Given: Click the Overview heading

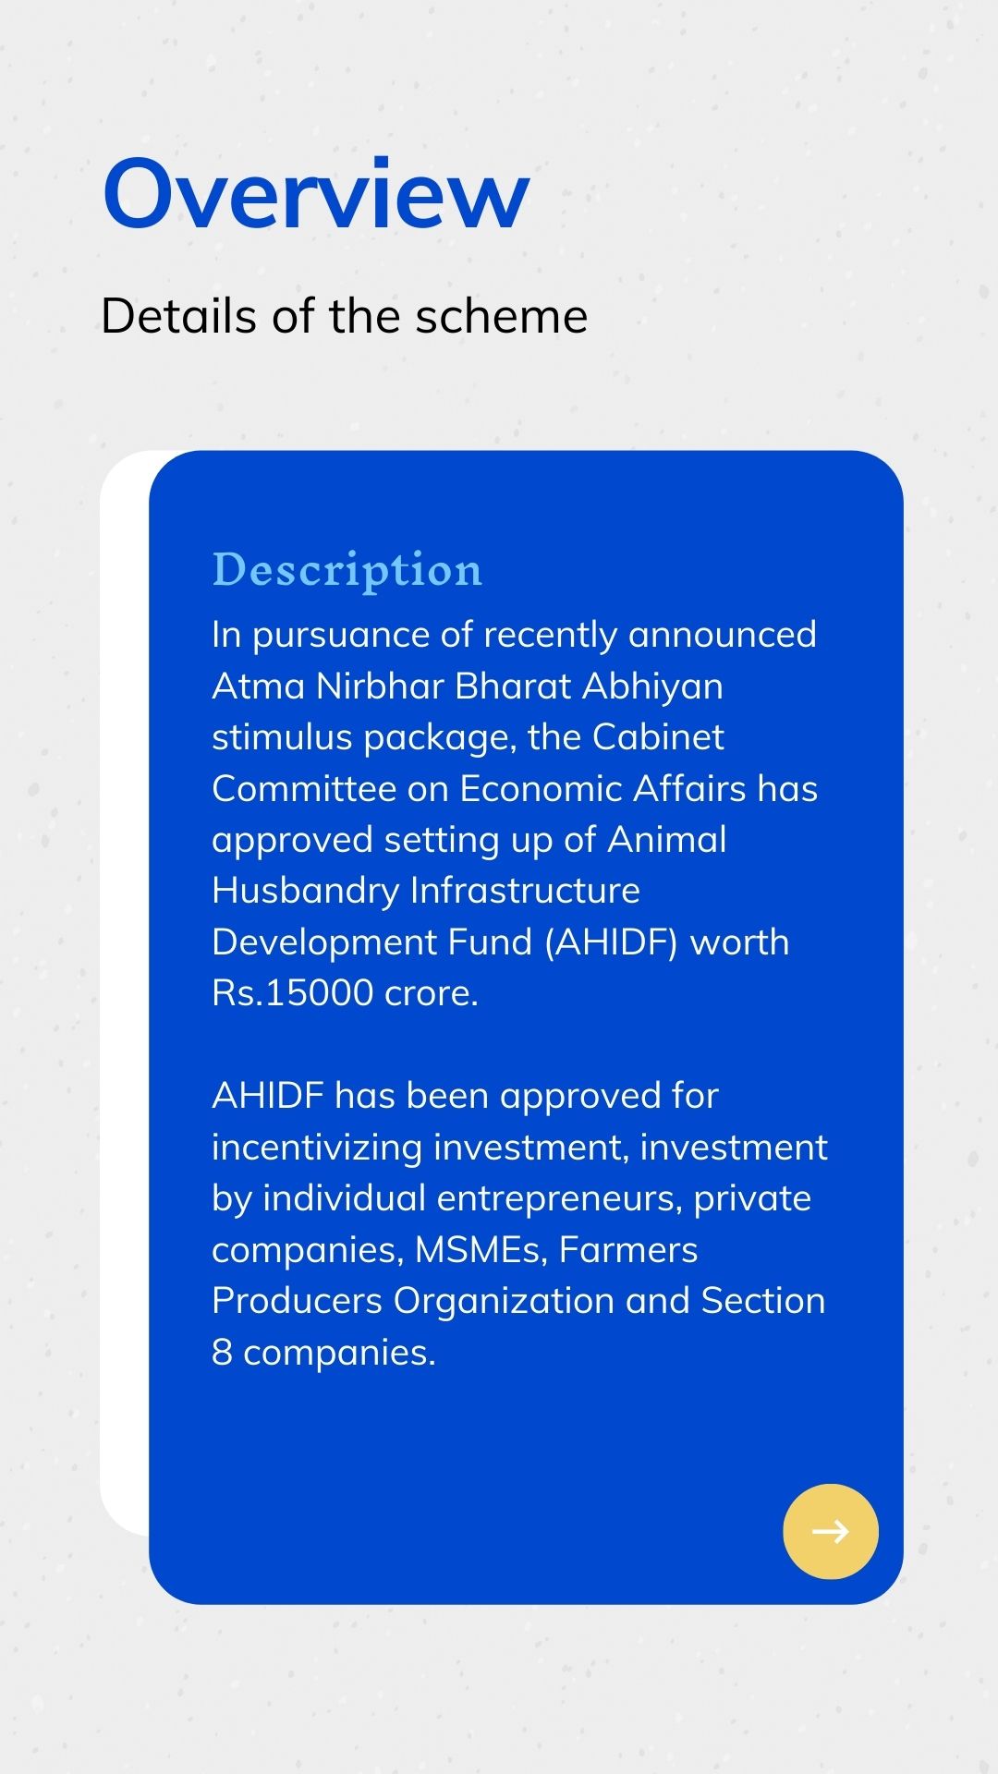Looking at the screenshot, I should point(316,192).
